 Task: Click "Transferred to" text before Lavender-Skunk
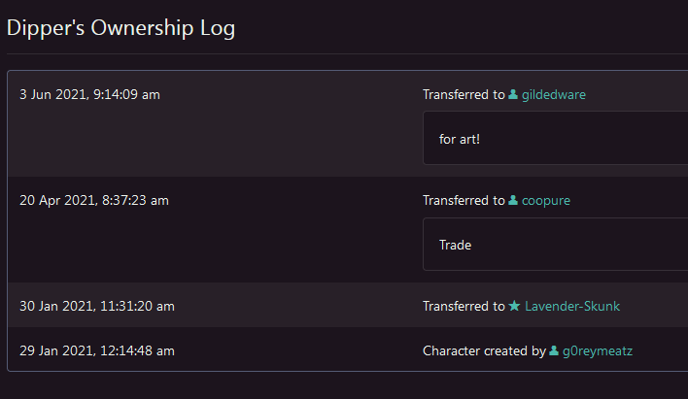[x=464, y=307]
